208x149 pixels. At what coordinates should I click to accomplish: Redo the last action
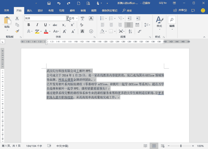point(69,3)
